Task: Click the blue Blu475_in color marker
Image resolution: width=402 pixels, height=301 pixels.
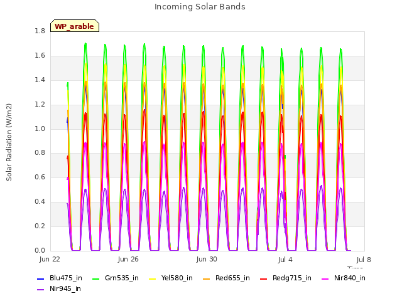Action: coord(40,278)
